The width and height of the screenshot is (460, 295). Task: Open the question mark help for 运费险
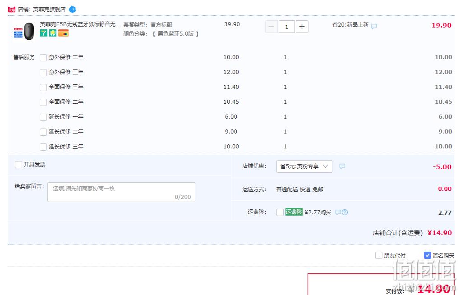(x=345, y=212)
